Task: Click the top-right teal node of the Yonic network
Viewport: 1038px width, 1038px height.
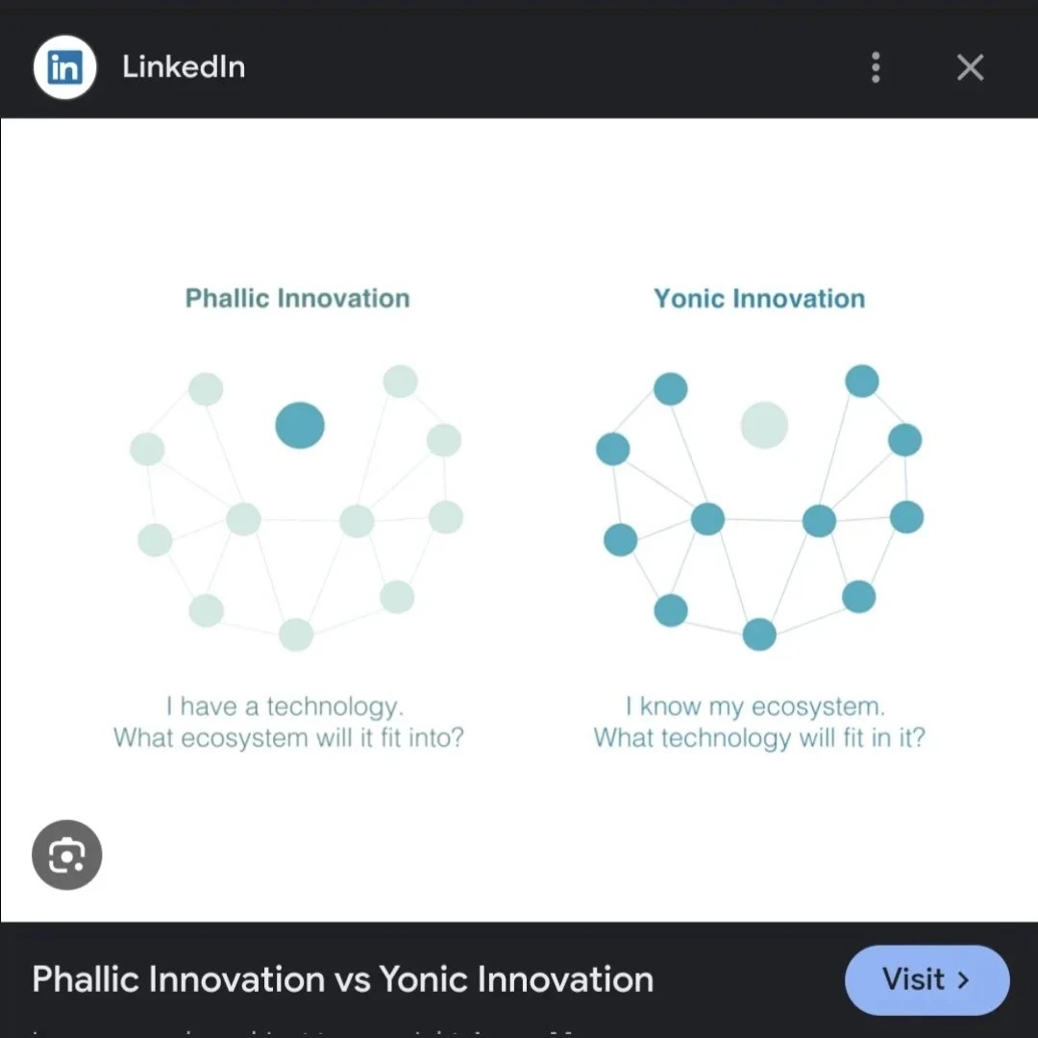Action: (x=862, y=381)
